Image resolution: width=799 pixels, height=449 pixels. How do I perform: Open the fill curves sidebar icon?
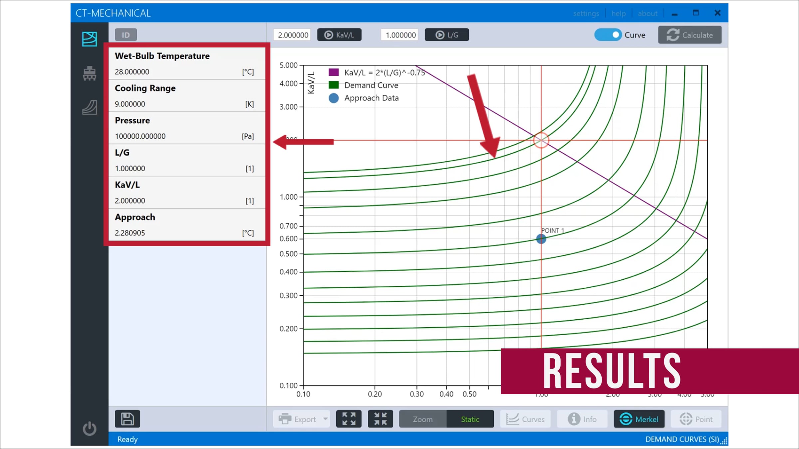coord(89,107)
